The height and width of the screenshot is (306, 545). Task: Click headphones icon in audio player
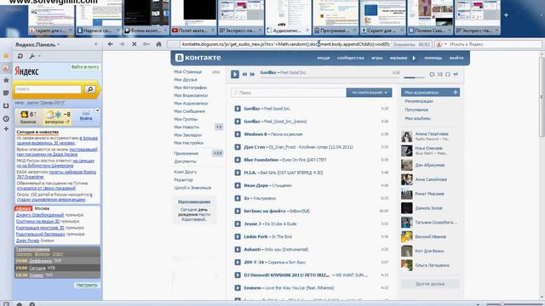pos(448,74)
